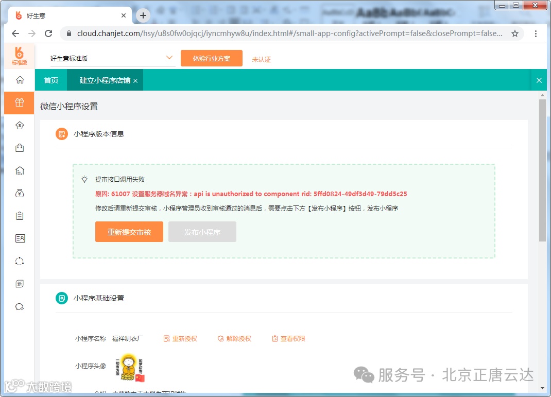Click the 发布小程序 button

pyautogui.click(x=202, y=232)
